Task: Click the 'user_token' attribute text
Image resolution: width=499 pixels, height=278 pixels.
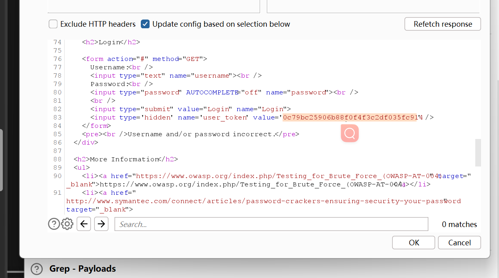Action: (225, 117)
